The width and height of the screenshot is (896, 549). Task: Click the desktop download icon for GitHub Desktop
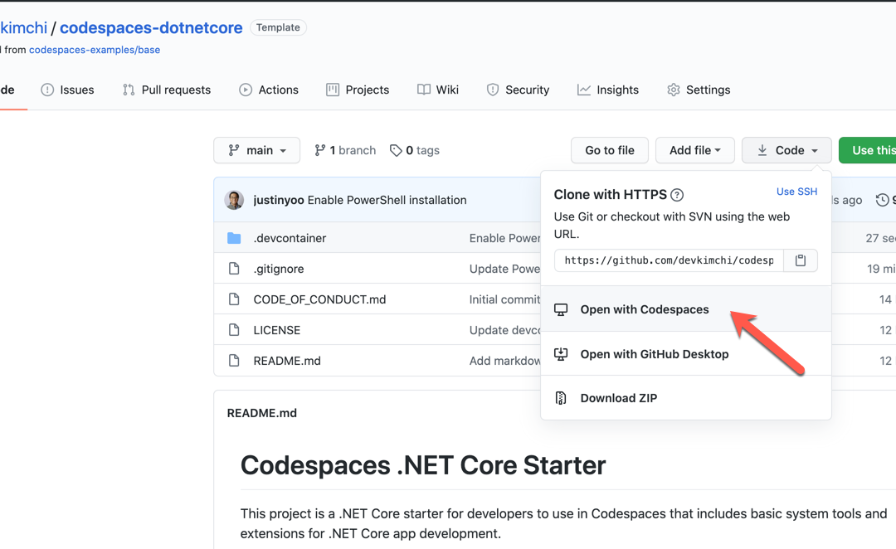pos(561,354)
